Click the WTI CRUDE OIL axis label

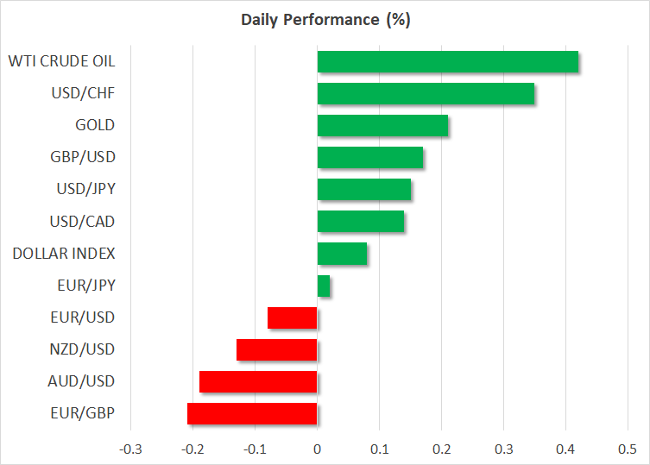point(61,61)
